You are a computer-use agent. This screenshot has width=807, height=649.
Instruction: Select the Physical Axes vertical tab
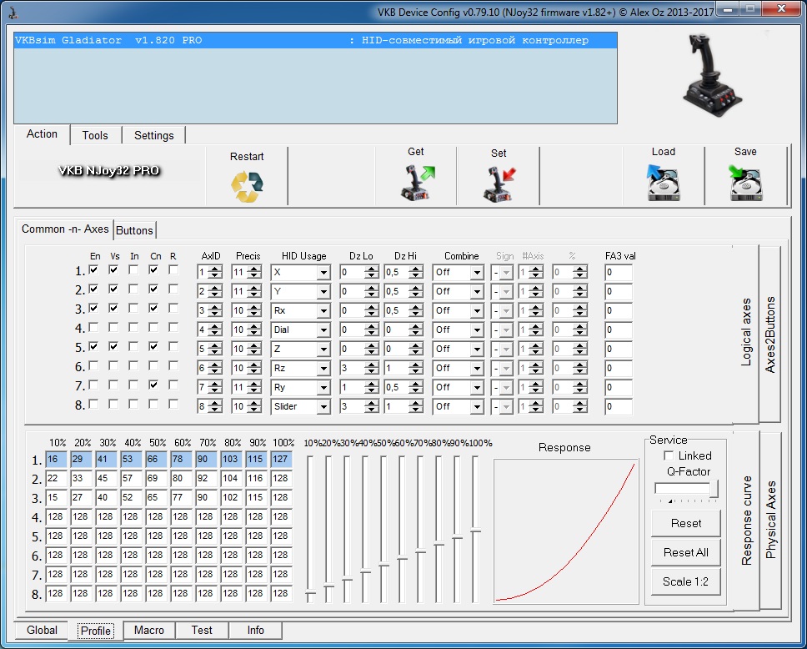point(770,521)
